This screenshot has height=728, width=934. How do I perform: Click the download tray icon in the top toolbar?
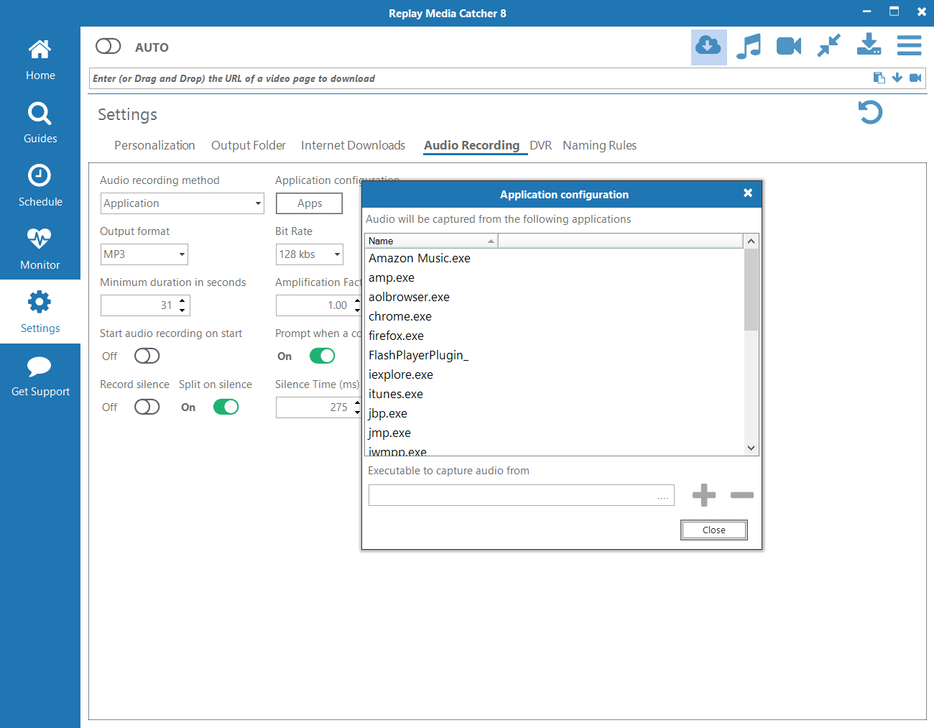pyautogui.click(x=869, y=45)
